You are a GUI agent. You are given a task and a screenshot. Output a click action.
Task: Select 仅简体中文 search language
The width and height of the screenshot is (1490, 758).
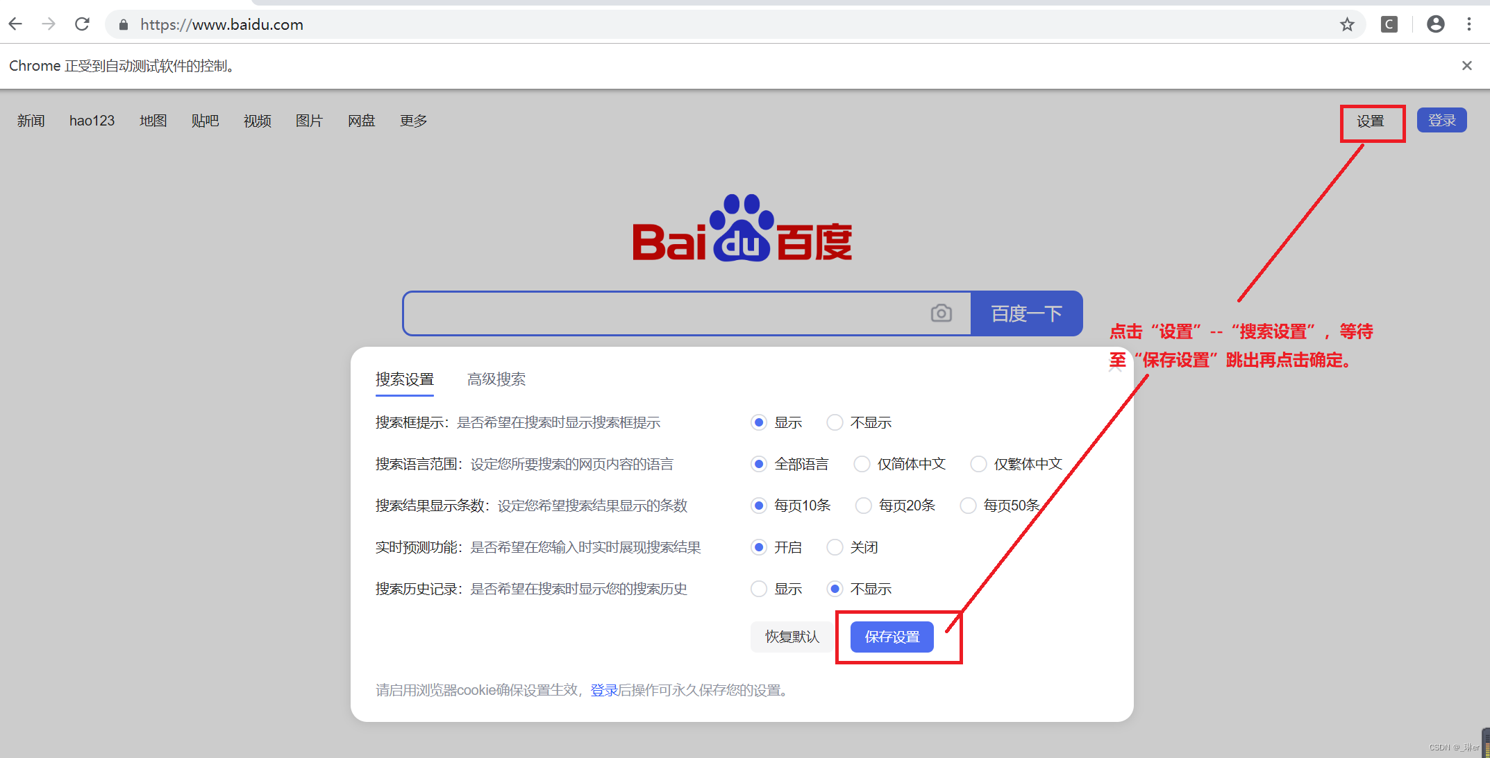point(862,464)
